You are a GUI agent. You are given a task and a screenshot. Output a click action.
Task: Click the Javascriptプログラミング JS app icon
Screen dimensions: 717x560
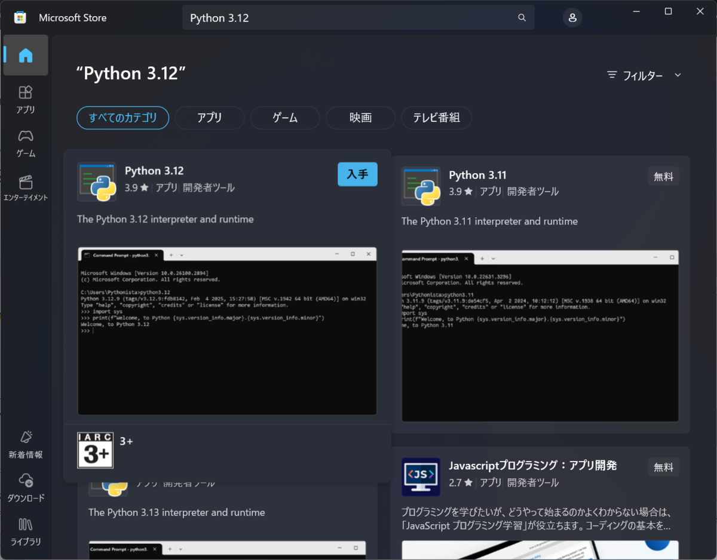[x=421, y=477]
